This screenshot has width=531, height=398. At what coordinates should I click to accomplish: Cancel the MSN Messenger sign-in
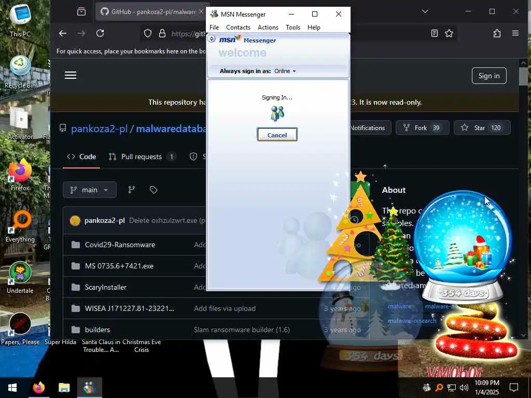[277, 135]
